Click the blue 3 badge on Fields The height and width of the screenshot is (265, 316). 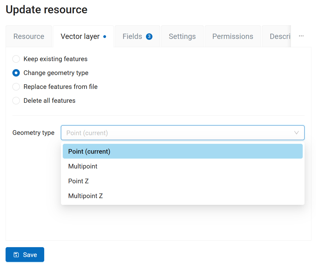point(149,37)
